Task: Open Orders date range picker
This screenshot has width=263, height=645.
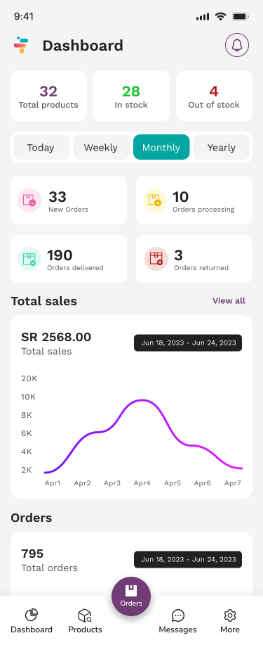Action: (188, 559)
